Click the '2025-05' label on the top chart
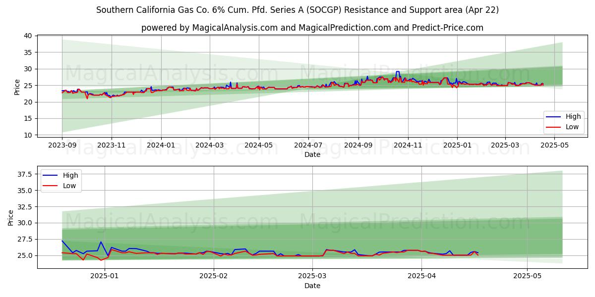 tap(554, 146)
